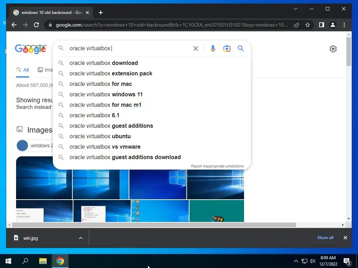The height and width of the screenshot is (268, 358).
Task: Expand win.jpg download options chevron
Action: pos(81,238)
